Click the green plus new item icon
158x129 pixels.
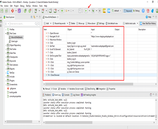[62, 11]
